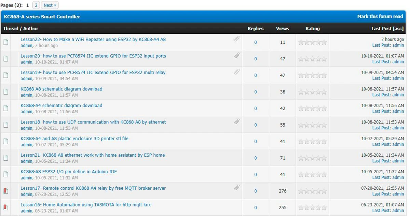Open Lesson21 ESP home ethernet thread
410x216 pixels.
pos(93,155)
